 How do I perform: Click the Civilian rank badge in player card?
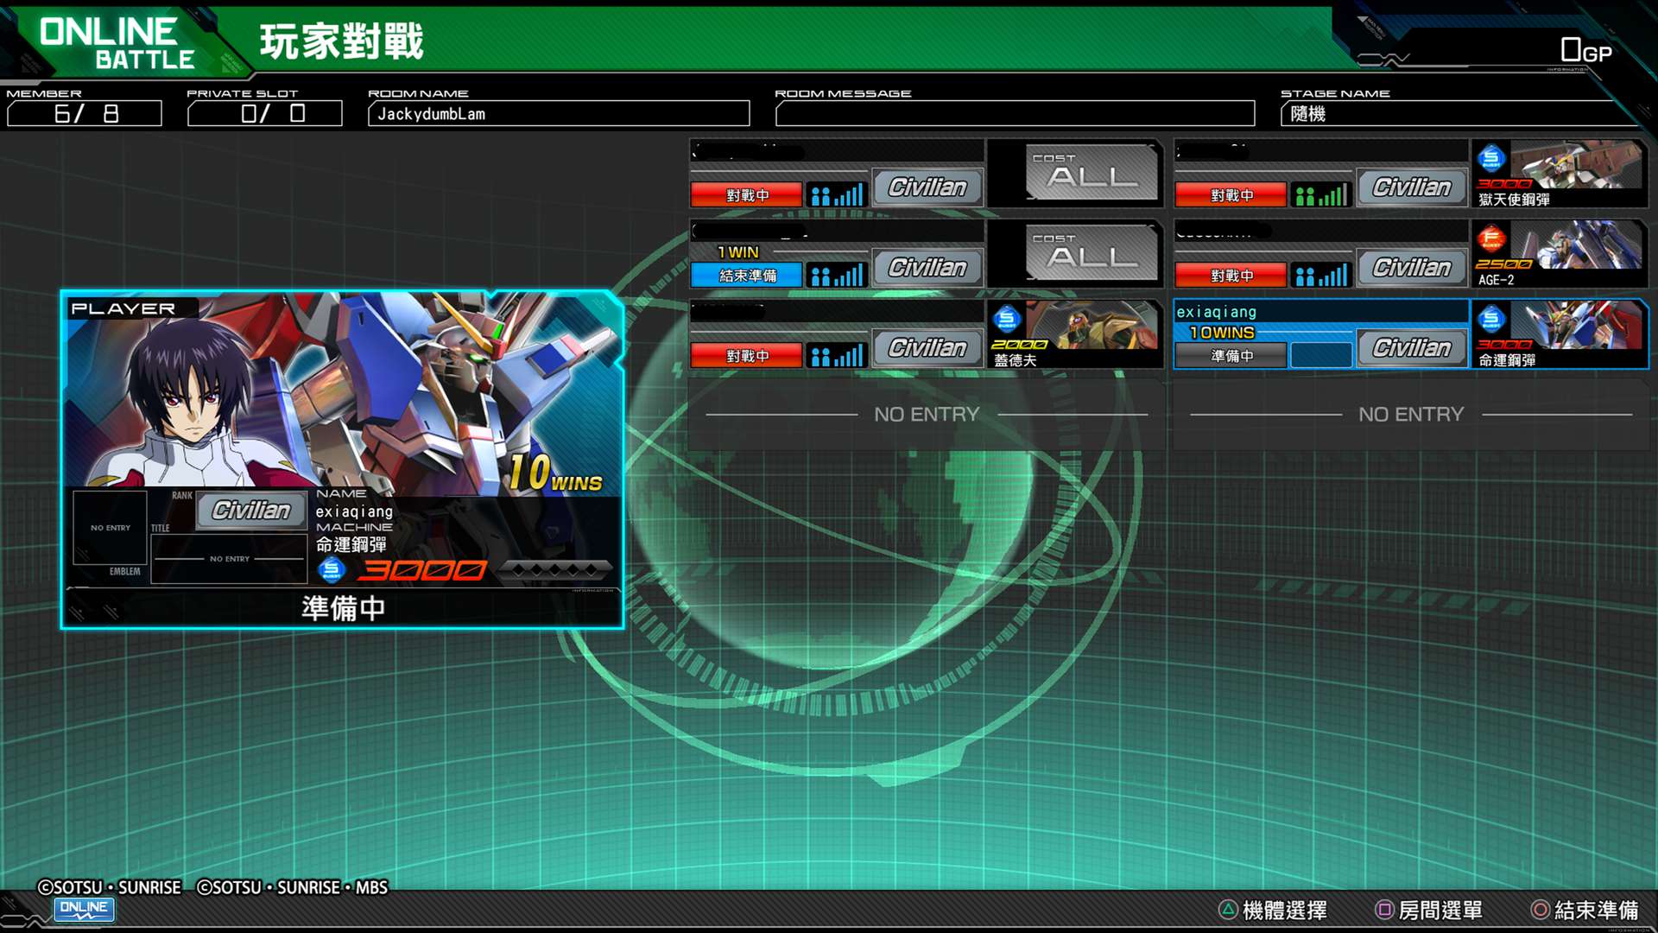[251, 511]
